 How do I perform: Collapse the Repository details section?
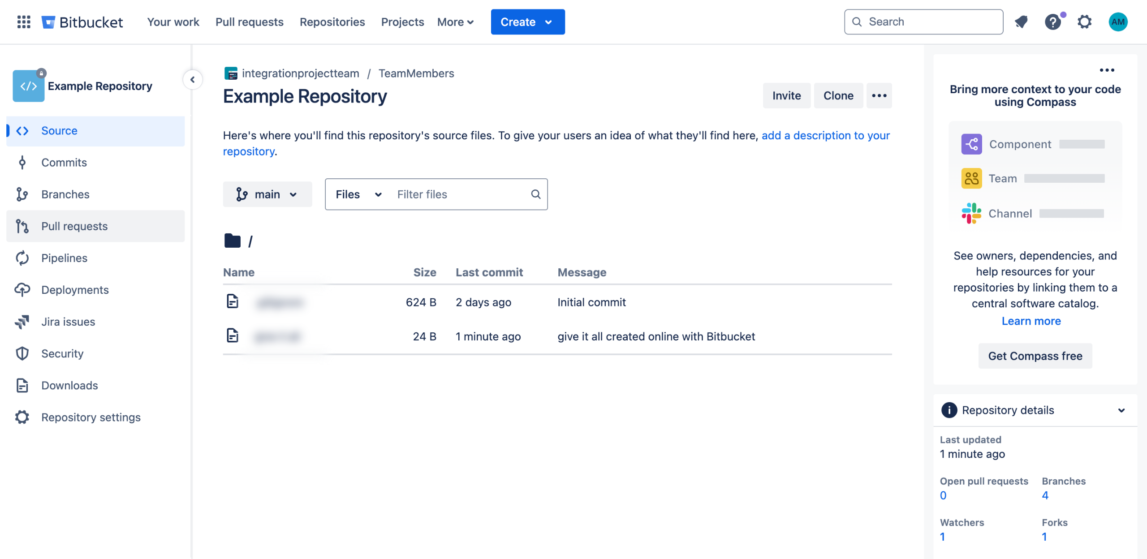1121,410
